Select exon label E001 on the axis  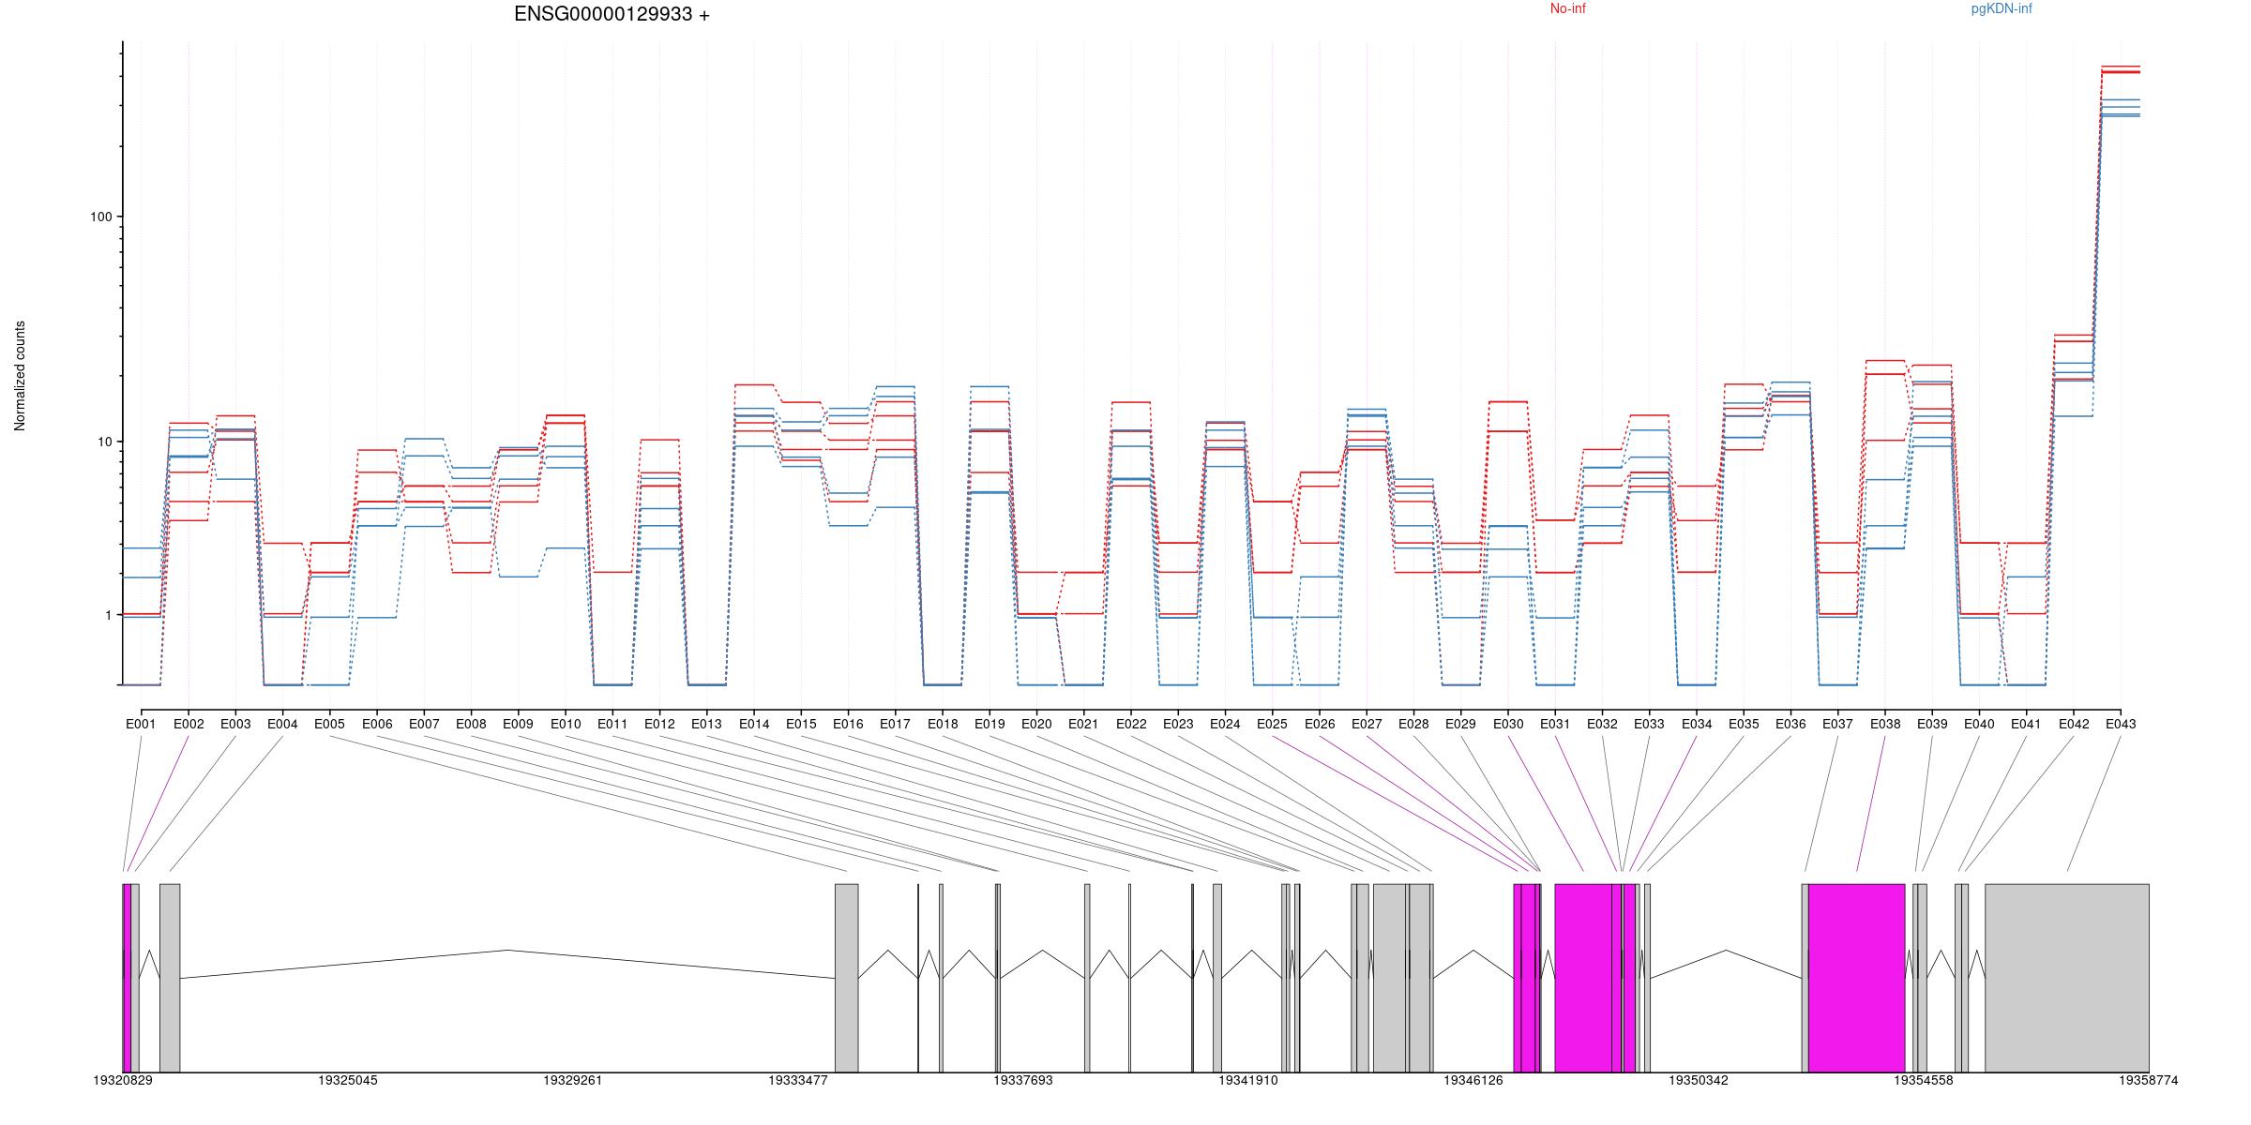coord(141,724)
